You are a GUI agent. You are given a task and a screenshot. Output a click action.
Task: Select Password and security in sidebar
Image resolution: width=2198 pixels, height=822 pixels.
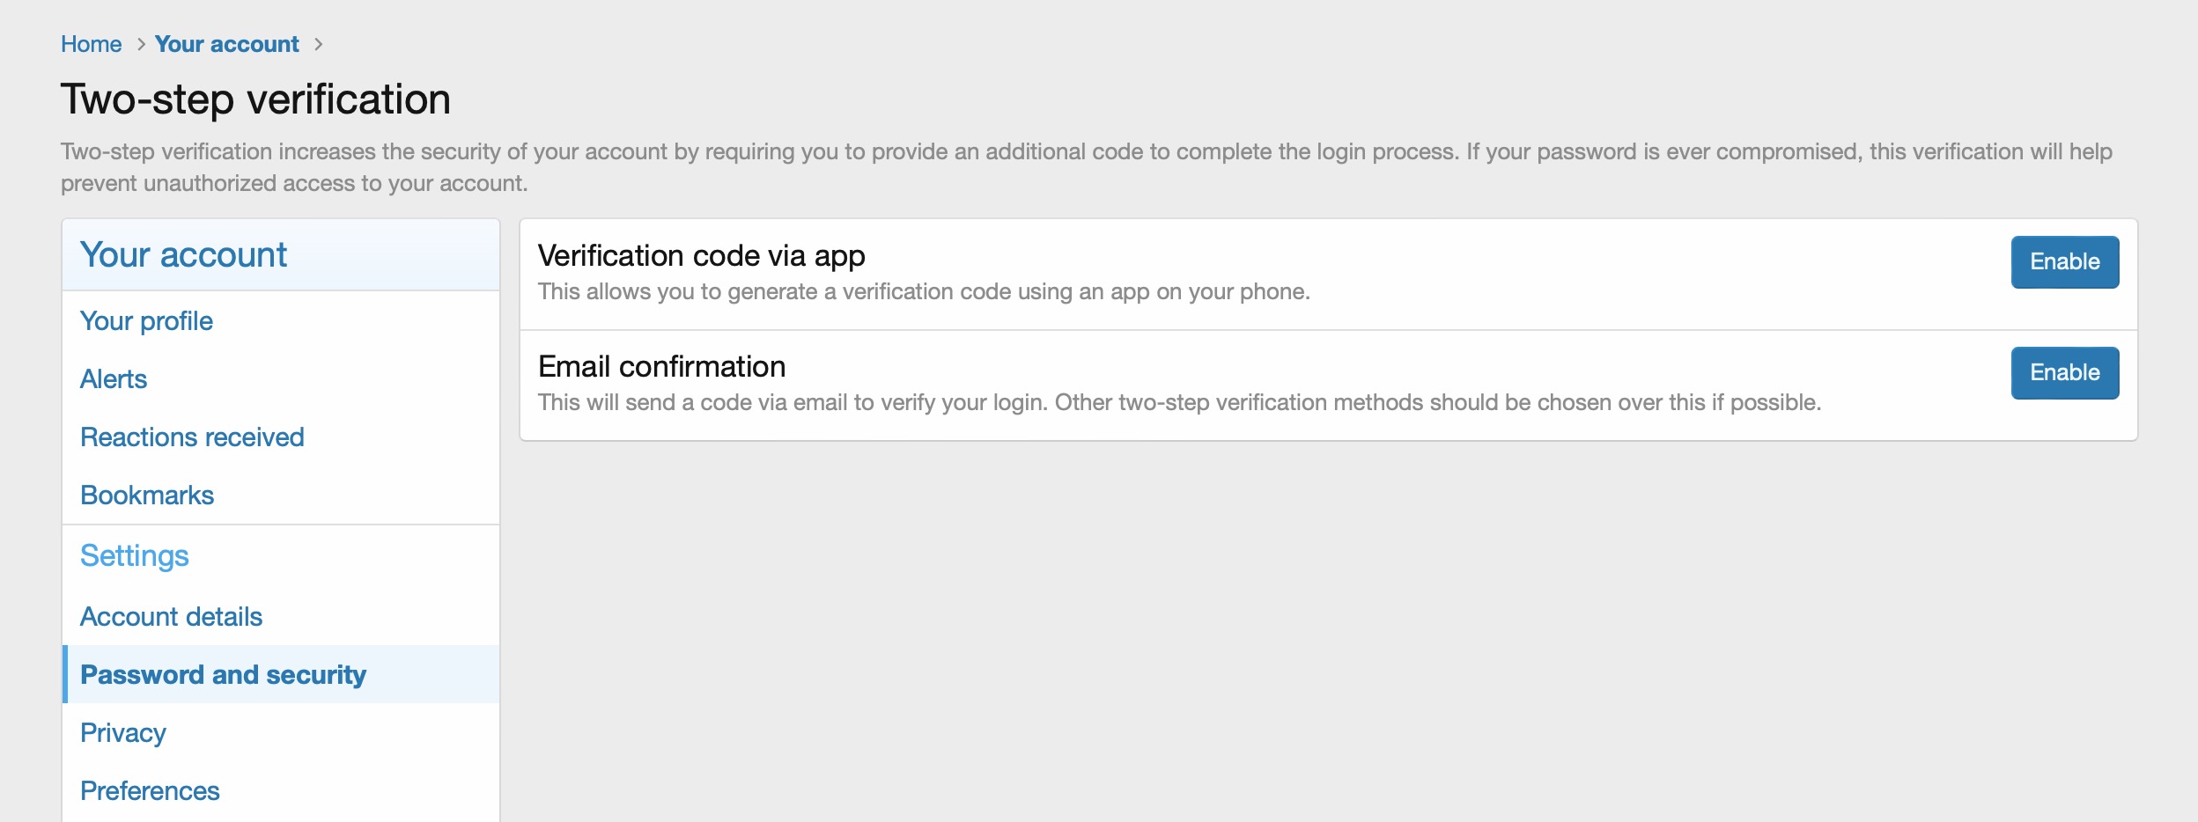pyautogui.click(x=223, y=675)
